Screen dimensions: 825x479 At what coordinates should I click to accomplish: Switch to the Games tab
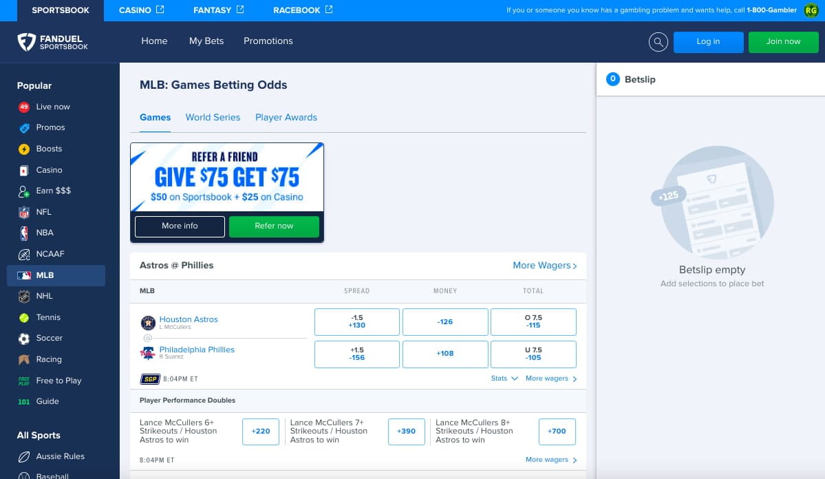pyautogui.click(x=156, y=118)
